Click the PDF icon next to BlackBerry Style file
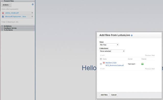 [x=104, y=62]
